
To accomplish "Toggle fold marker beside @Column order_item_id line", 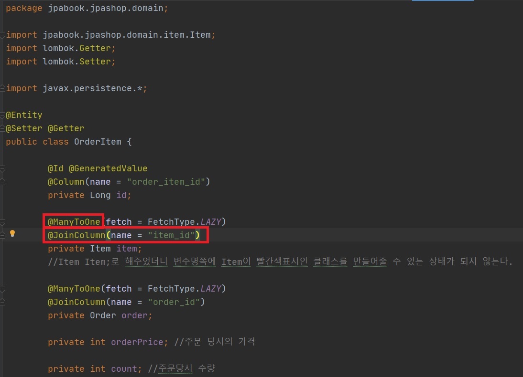I will (x=2, y=182).
